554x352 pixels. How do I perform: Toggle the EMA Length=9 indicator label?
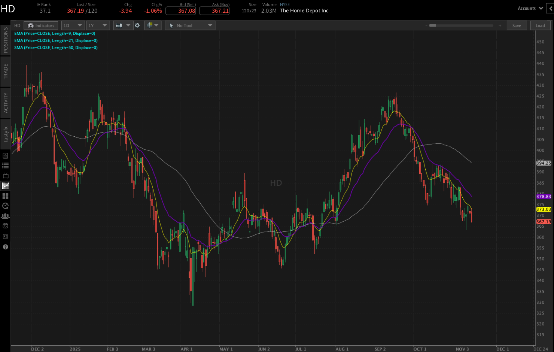[x=54, y=33]
